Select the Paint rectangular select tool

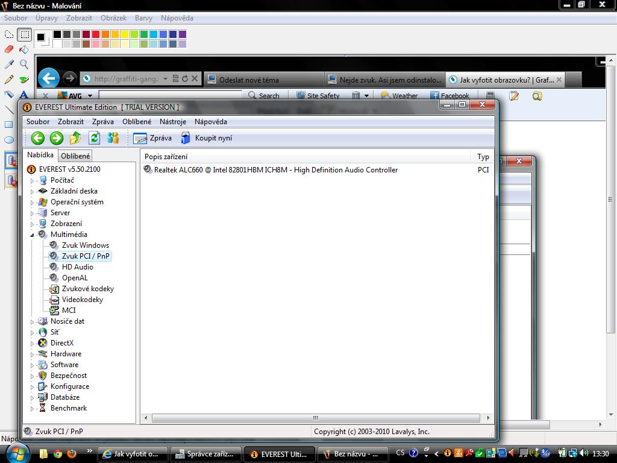point(24,34)
